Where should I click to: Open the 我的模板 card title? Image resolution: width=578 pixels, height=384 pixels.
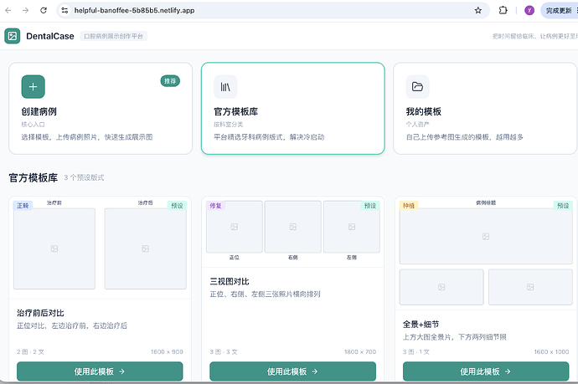pos(424,111)
